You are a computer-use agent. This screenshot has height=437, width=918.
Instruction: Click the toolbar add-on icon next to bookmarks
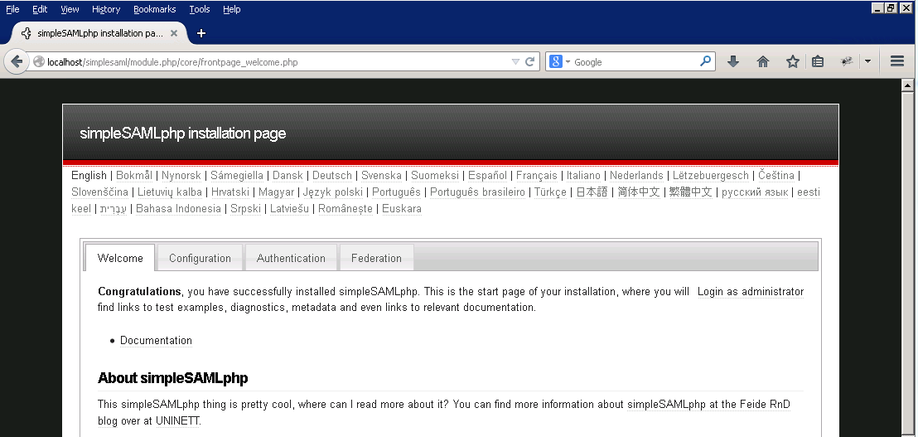pyautogui.click(x=846, y=61)
